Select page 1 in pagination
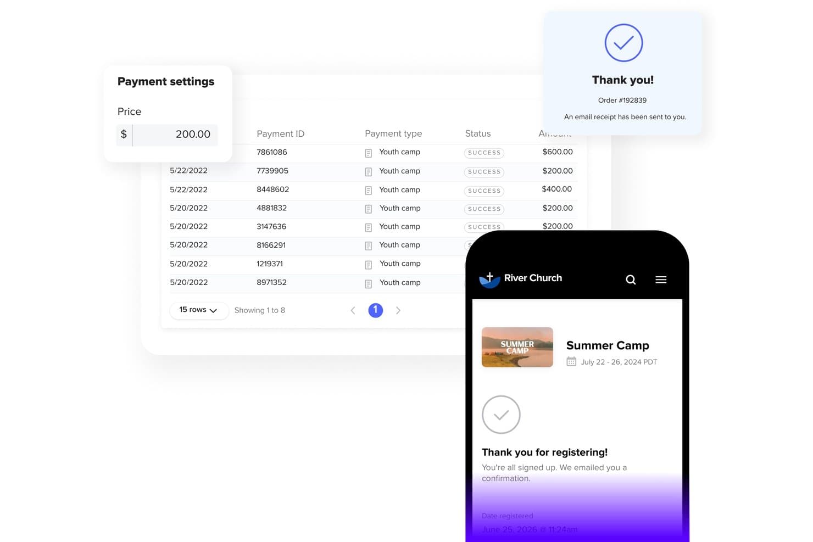 tap(376, 310)
